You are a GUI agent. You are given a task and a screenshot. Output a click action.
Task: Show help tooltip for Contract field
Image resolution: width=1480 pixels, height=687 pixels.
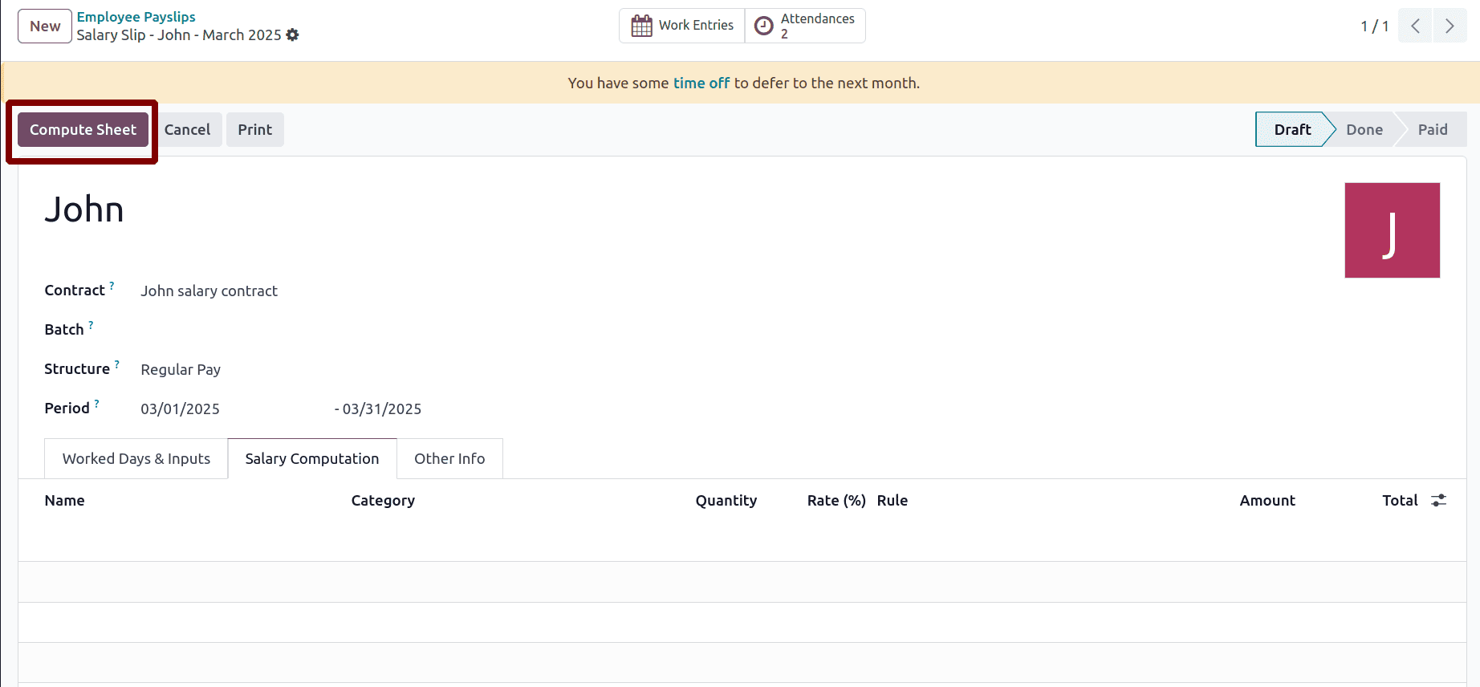112,286
